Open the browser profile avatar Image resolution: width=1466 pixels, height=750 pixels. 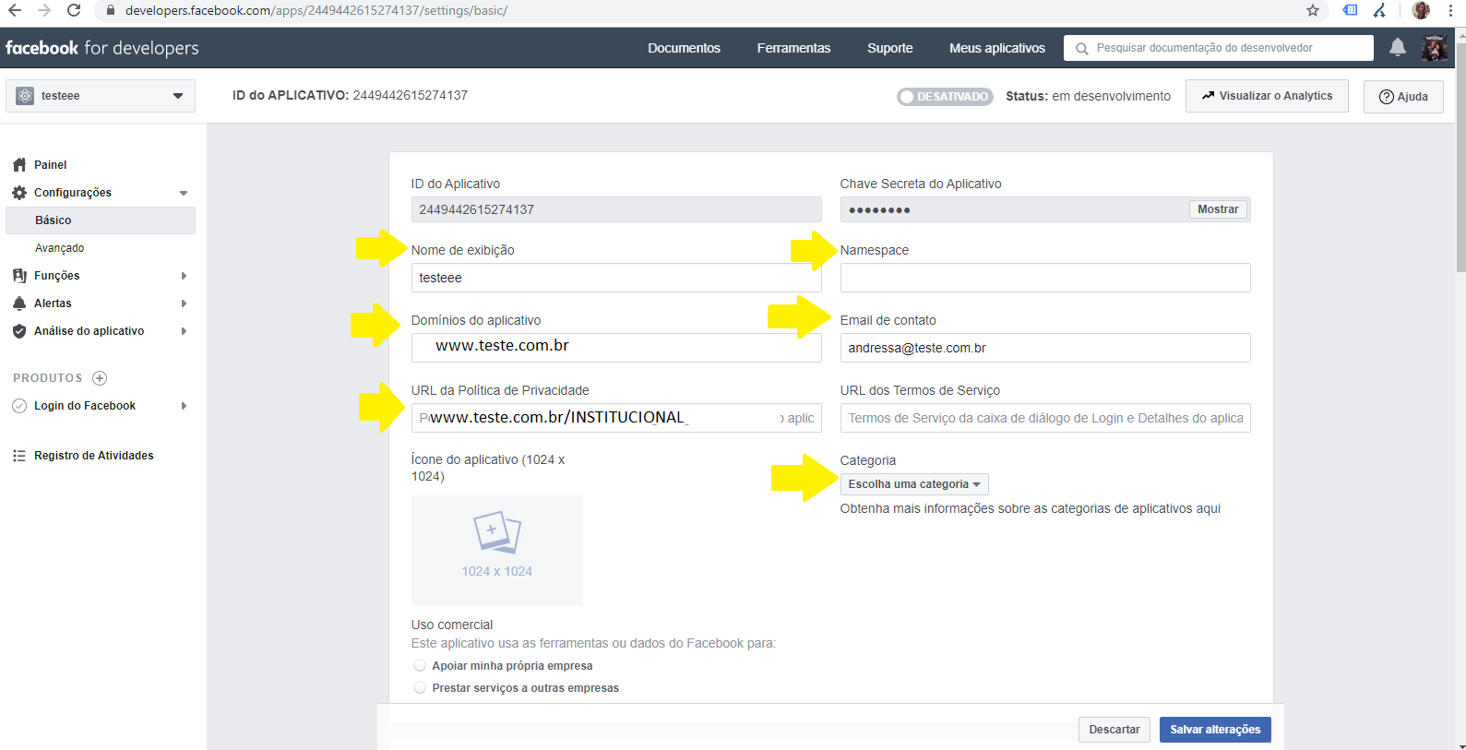pos(1421,10)
